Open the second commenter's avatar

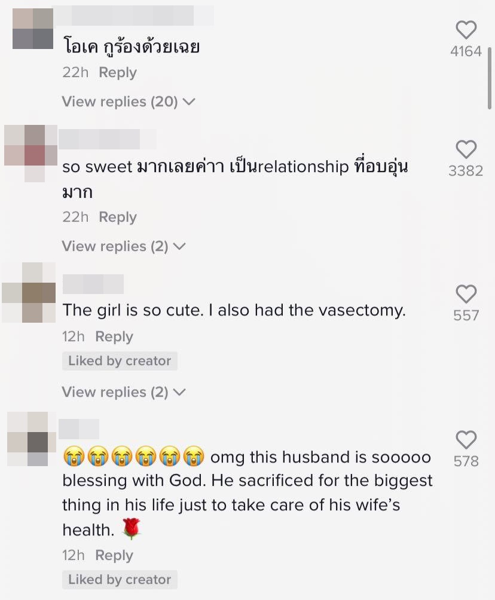30,153
